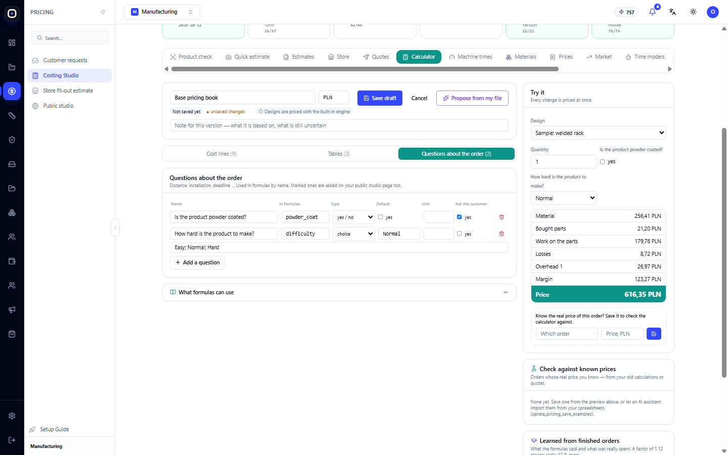The height and width of the screenshot is (455, 728).
Task: Pin the Pricing sidebar
Action: coord(103,12)
